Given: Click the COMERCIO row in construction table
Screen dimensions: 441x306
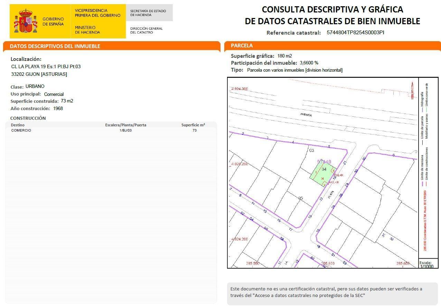Looking at the screenshot, I should [21, 130].
